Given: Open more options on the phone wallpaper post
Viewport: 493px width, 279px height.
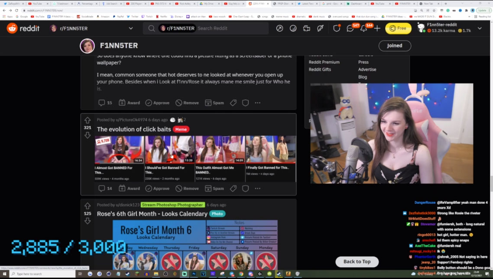Looking at the screenshot, I should pyautogui.click(x=257, y=103).
